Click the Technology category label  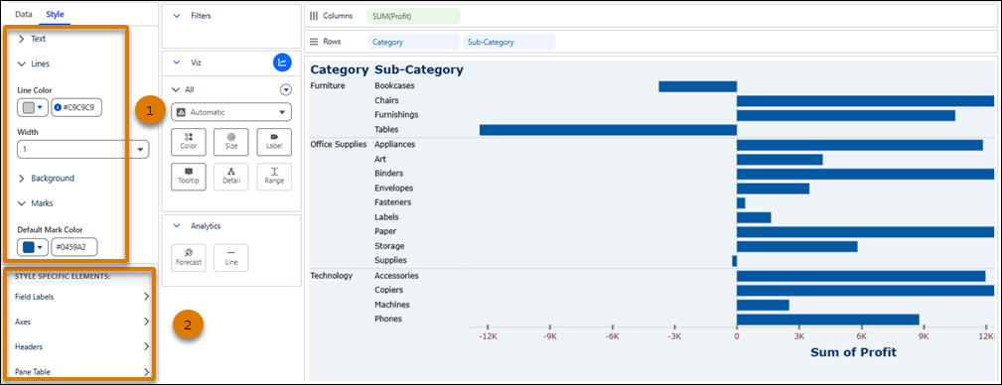pos(331,276)
